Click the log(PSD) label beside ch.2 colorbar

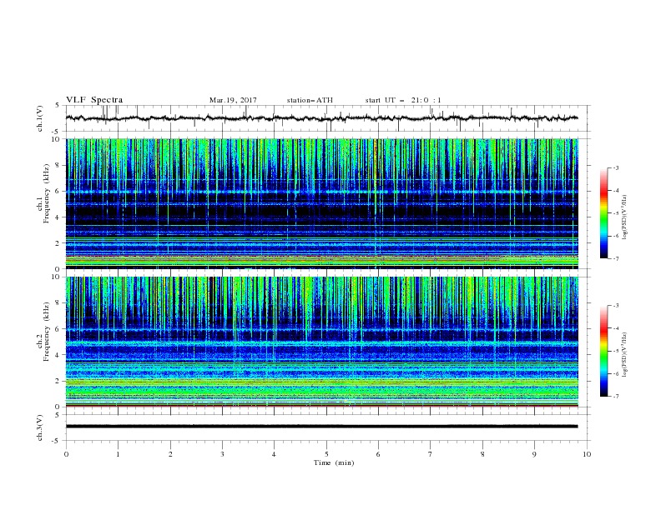(x=624, y=354)
